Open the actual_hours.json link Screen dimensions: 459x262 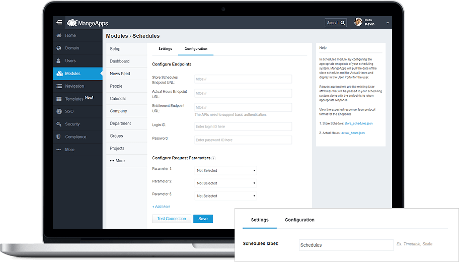coord(353,133)
